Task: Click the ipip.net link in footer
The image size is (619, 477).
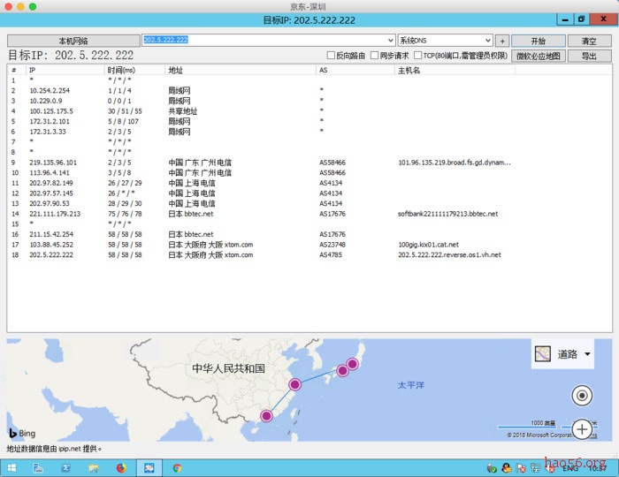Action: pyautogui.click(x=70, y=449)
